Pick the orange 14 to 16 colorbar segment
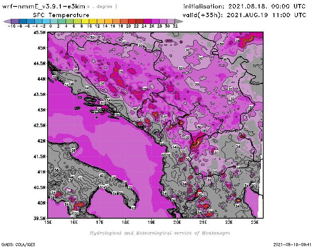The height and width of the screenshot is (247, 320). (x=108, y=21)
